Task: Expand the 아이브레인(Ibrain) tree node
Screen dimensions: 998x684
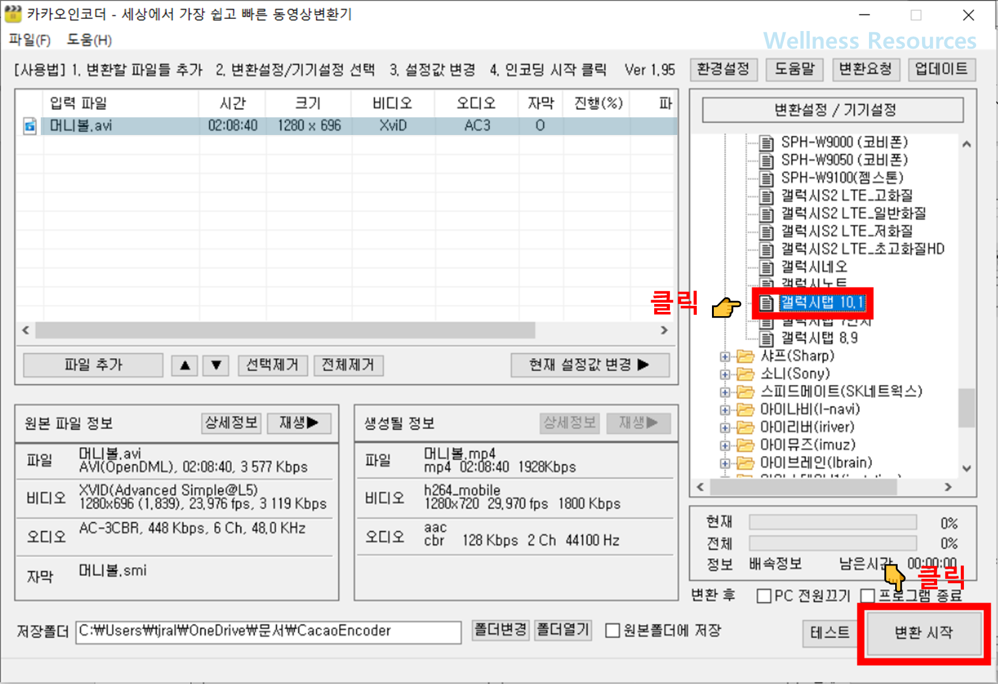Action: click(725, 463)
